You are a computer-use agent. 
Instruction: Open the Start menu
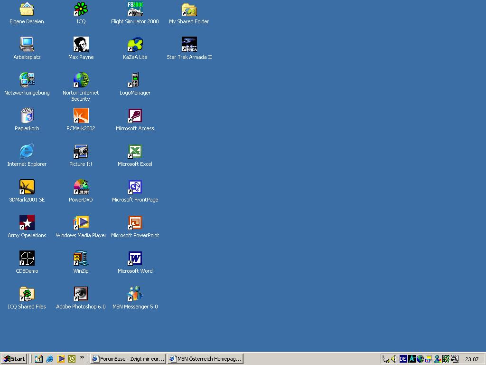14,359
